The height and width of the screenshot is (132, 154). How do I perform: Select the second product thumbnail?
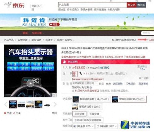click(x=21, y=104)
